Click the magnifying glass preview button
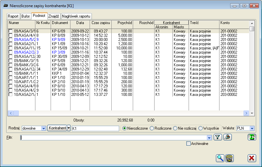 pyautogui.click(x=220, y=158)
